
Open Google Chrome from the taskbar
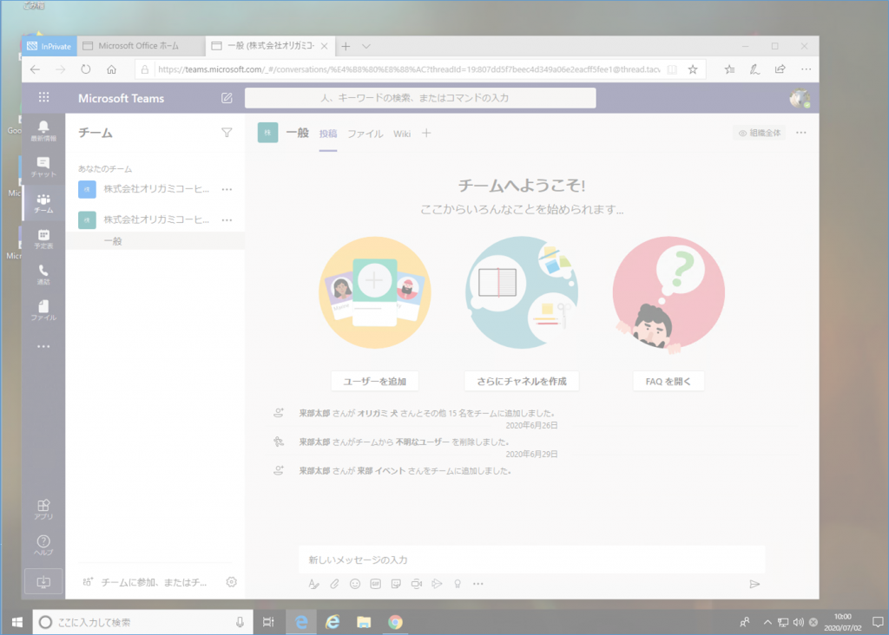point(395,621)
